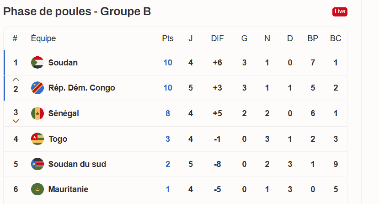Click the red Live badge

pyautogui.click(x=340, y=11)
